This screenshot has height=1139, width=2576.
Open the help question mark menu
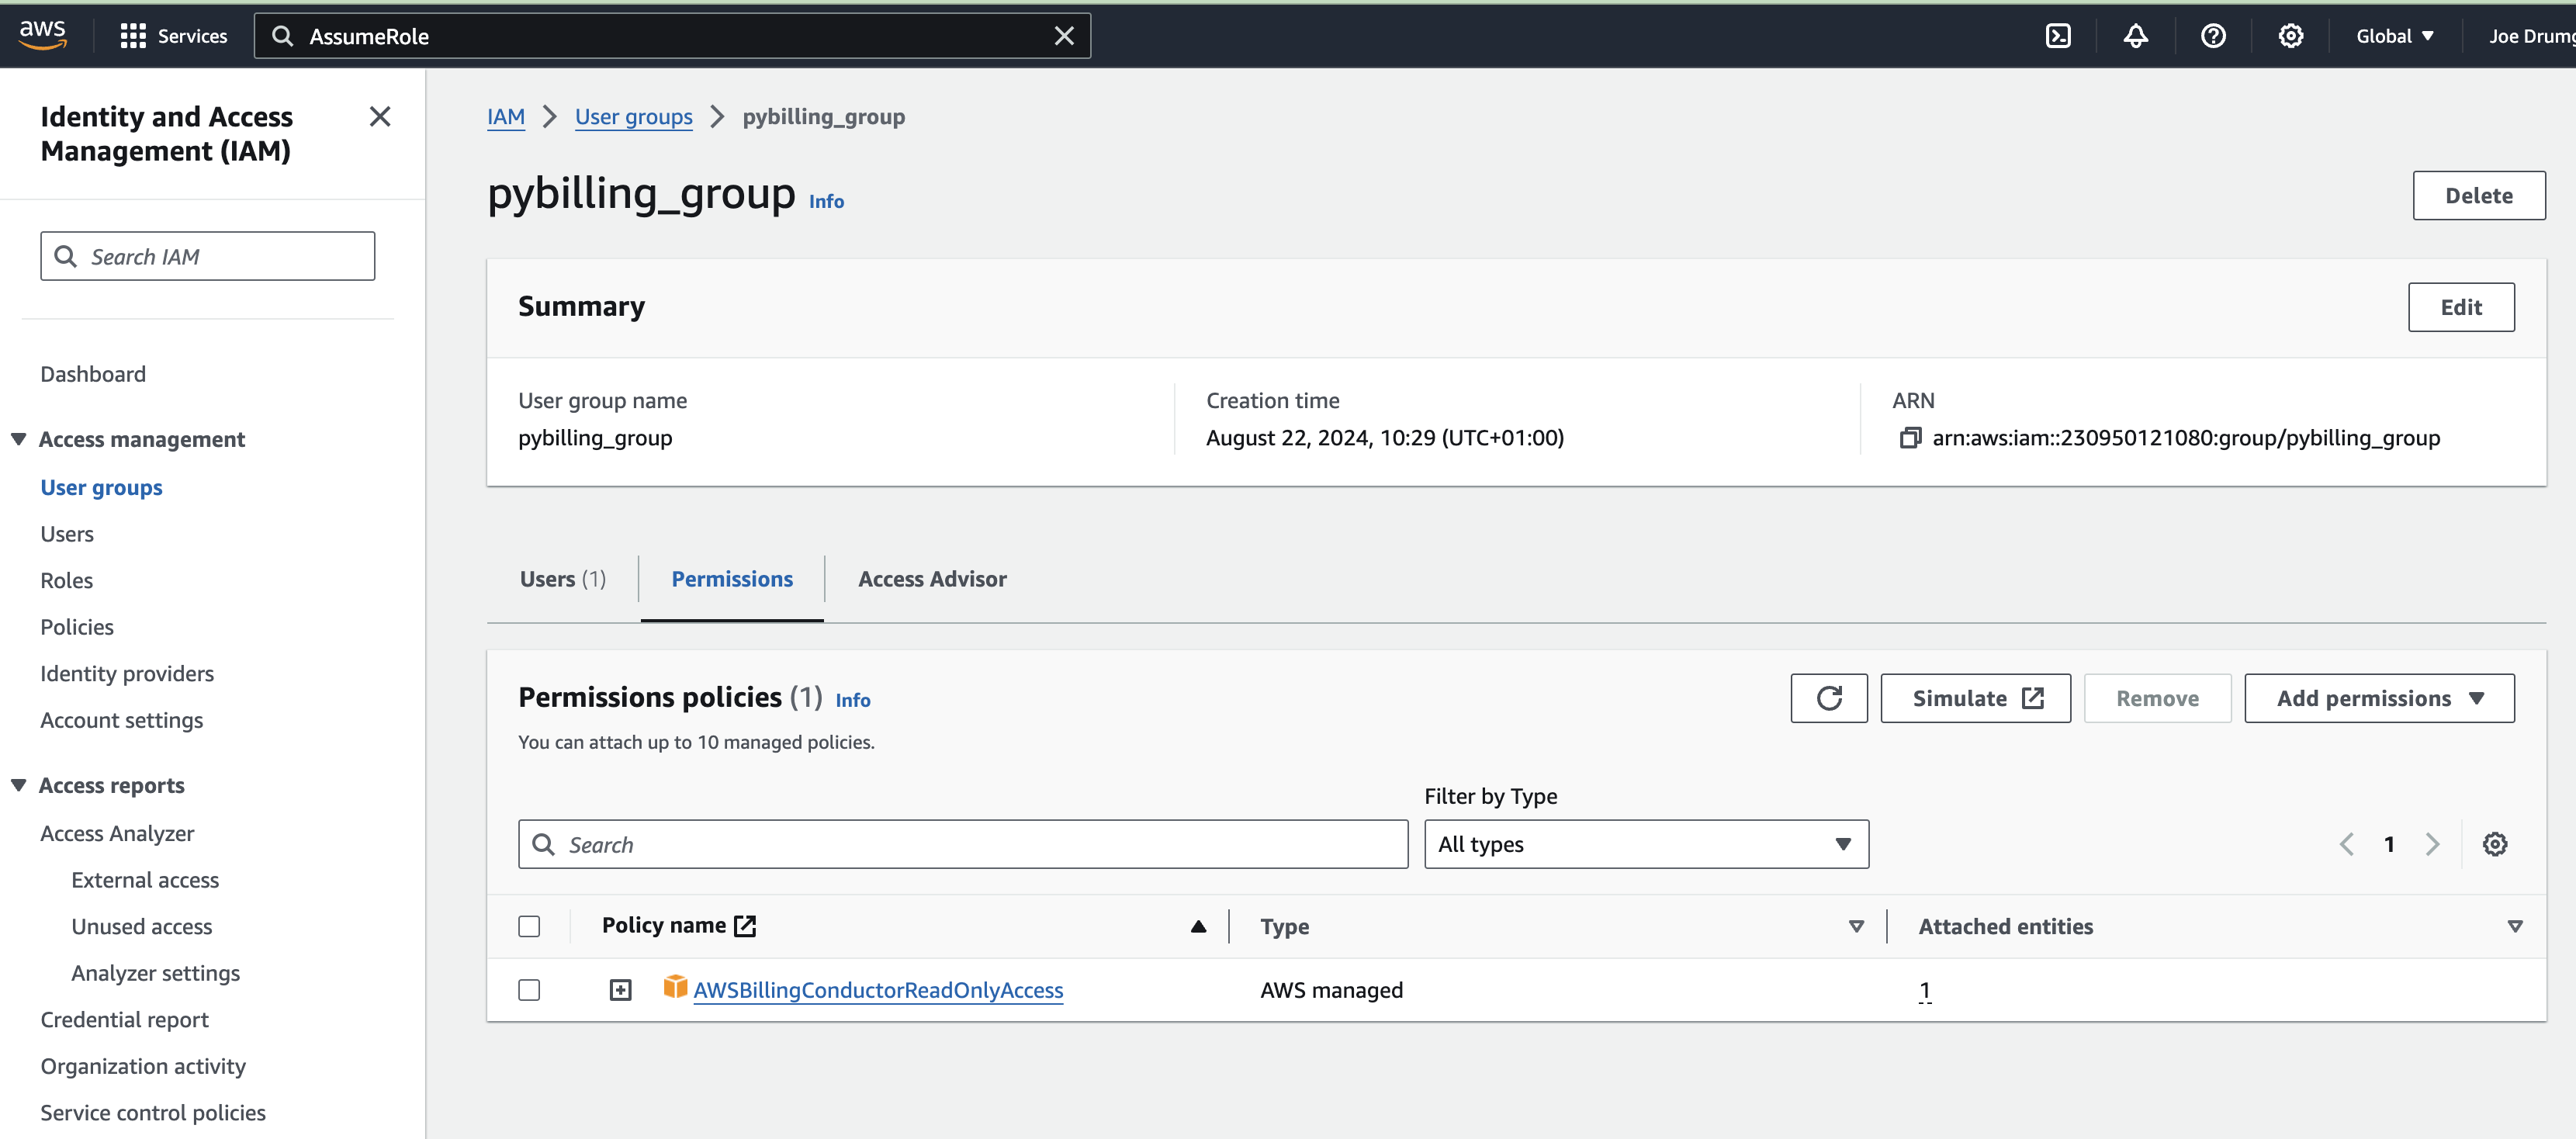[x=2213, y=36]
